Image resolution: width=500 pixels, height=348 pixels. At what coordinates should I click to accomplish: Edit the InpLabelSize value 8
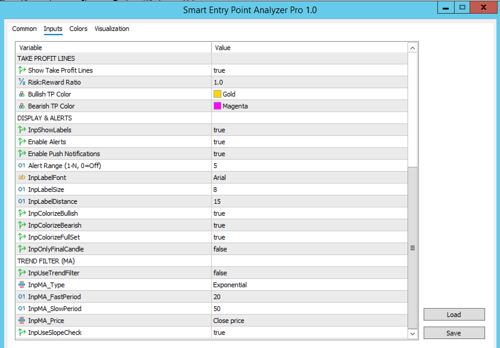coord(309,189)
